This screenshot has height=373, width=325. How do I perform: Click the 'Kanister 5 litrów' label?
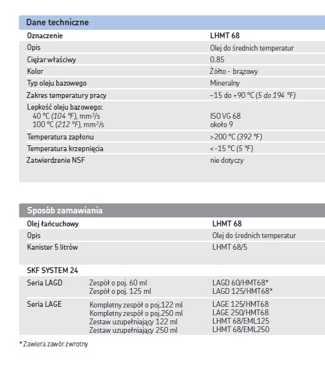[x=52, y=247]
